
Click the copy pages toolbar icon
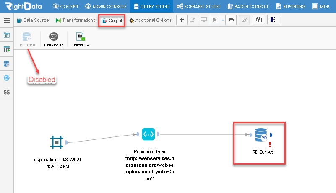click(x=259, y=20)
